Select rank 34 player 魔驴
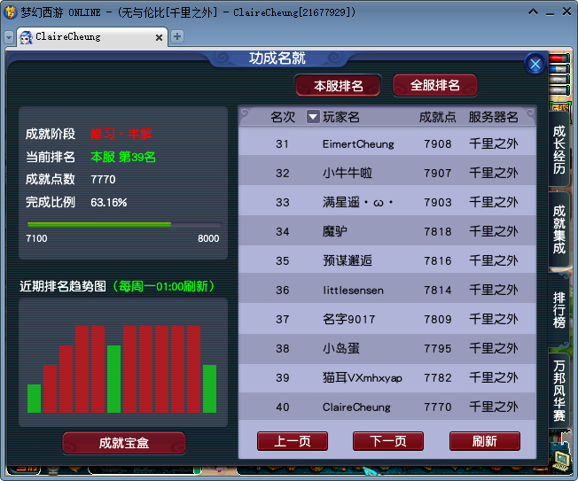The height and width of the screenshot is (481, 578). [387, 231]
